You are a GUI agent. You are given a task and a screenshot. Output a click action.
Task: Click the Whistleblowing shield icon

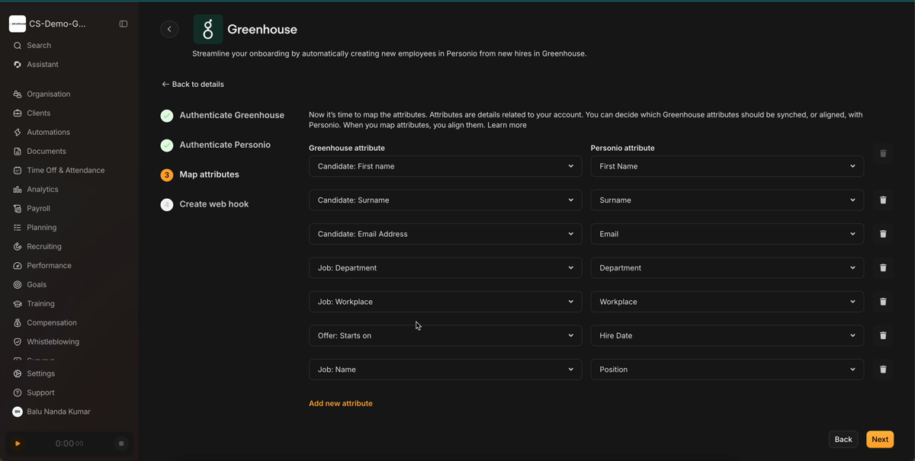pos(18,342)
